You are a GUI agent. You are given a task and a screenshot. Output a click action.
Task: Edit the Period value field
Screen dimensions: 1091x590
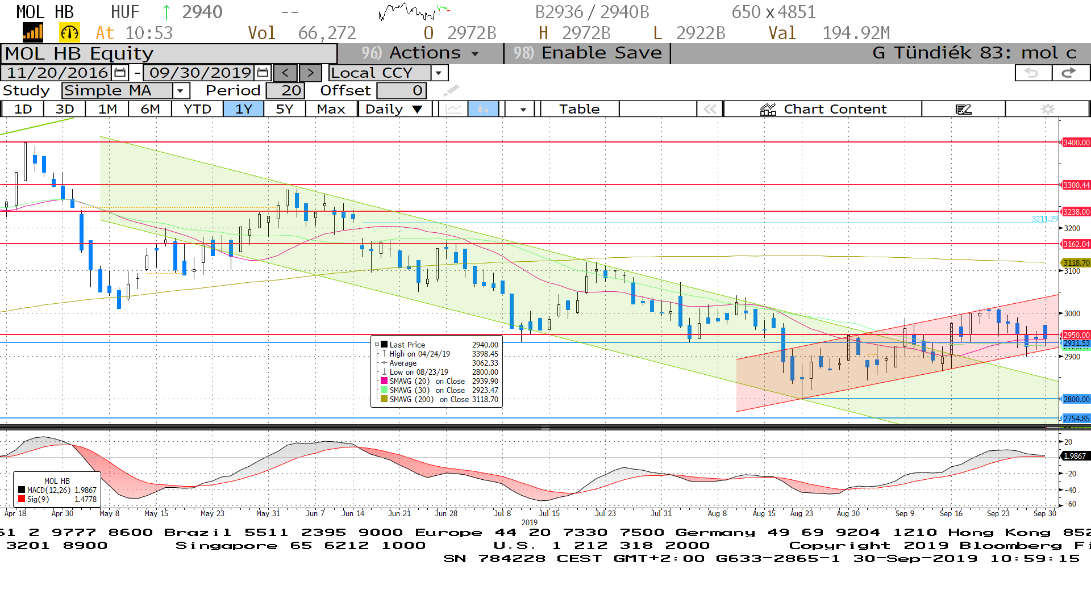pyautogui.click(x=286, y=90)
